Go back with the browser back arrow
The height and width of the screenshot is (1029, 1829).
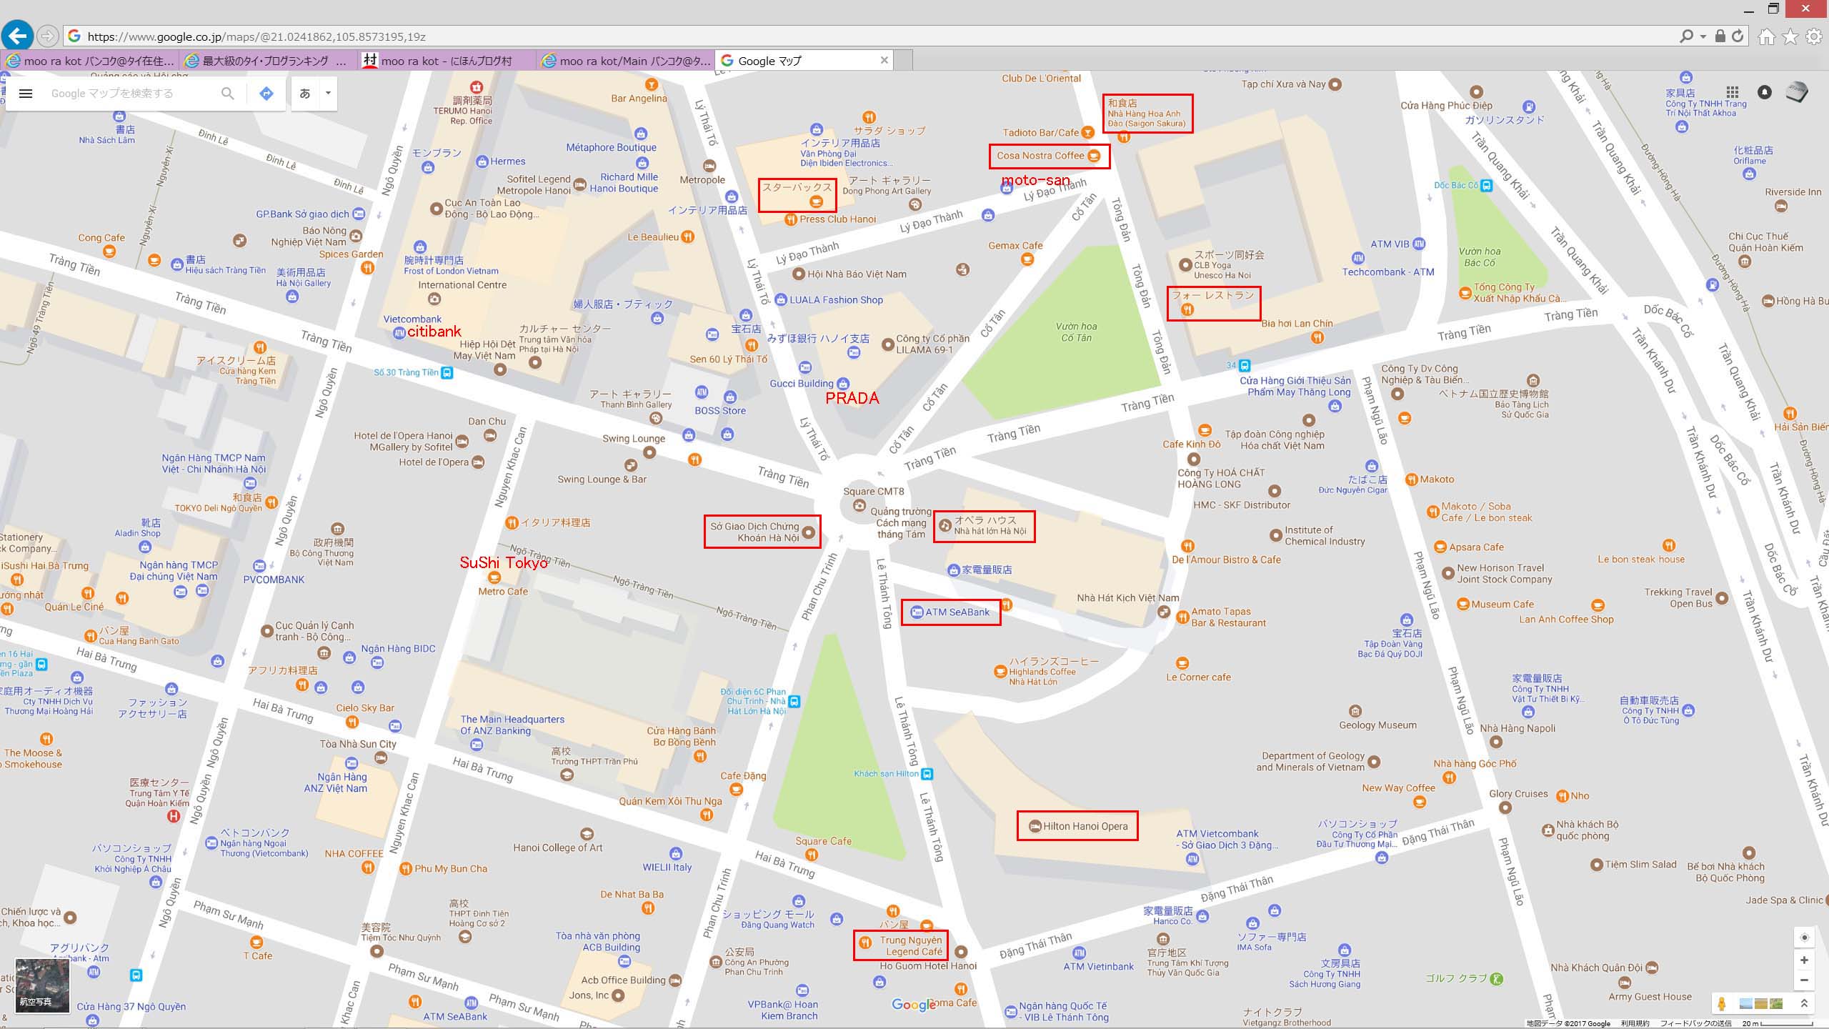point(18,35)
